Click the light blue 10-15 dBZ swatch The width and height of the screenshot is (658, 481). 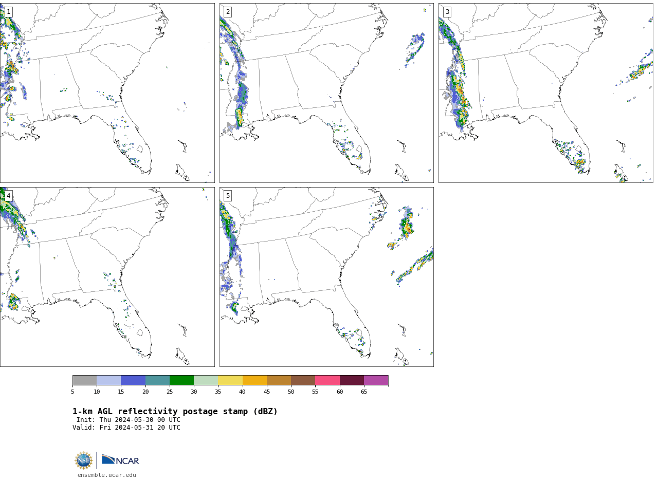108,380
